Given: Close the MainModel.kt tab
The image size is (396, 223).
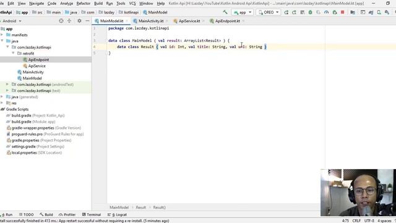Looking at the screenshot, I should coord(127,21).
